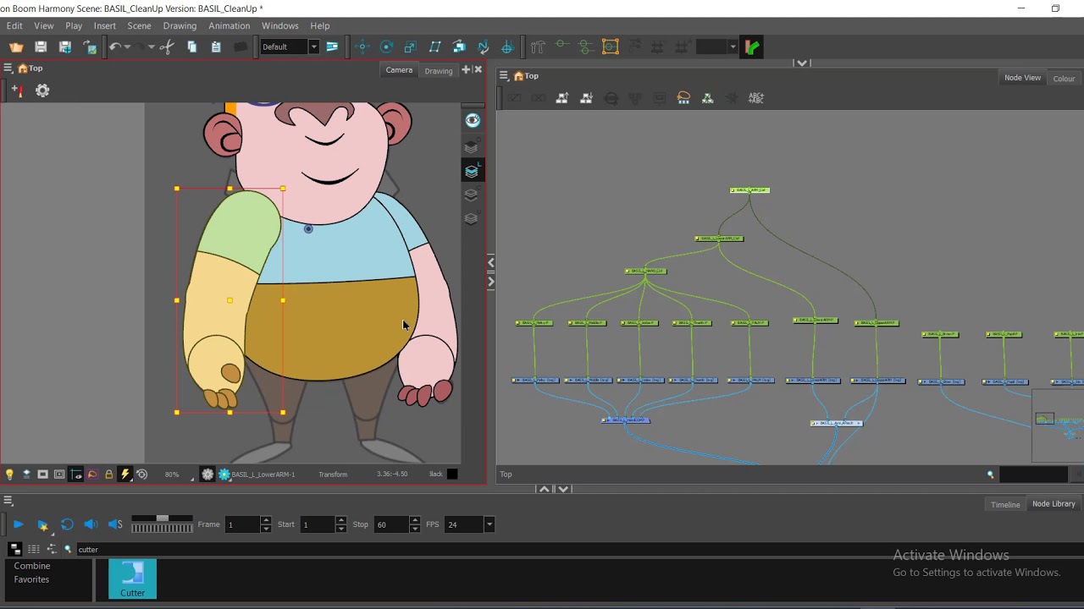Click Move nodes down icon in Node View

[586, 98]
